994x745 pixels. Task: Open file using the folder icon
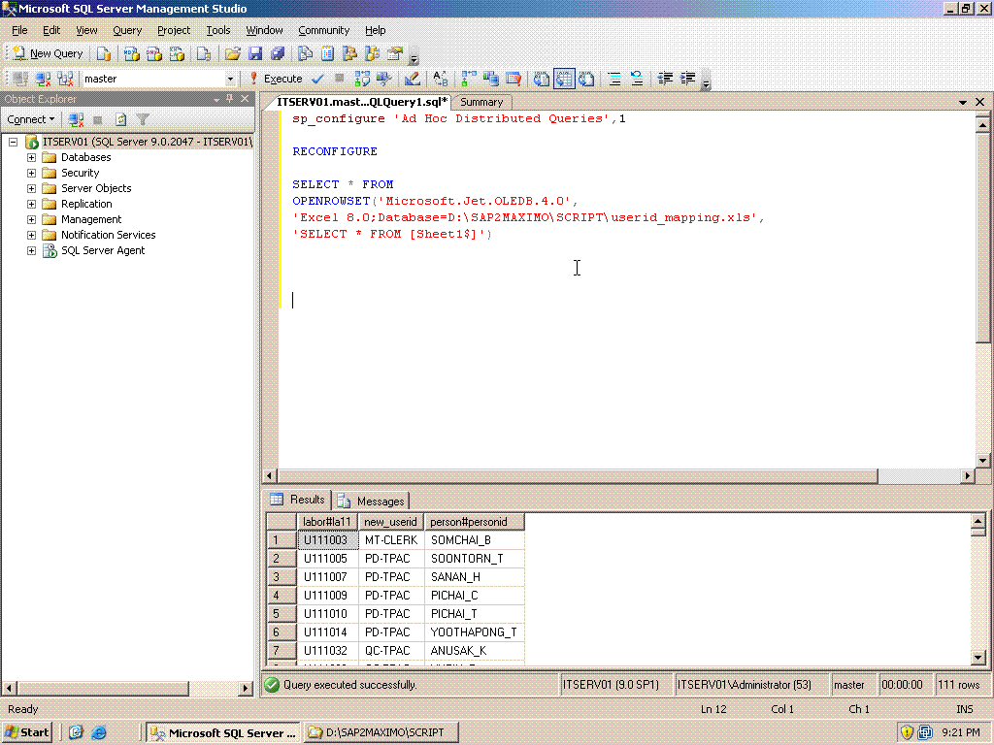click(x=233, y=54)
